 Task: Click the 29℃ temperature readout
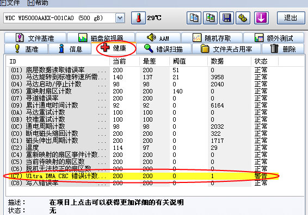tap(154, 18)
